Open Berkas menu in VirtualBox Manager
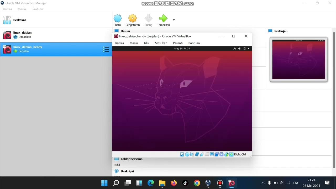Image resolution: width=336 pixels, height=189 pixels. click(x=7, y=9)
